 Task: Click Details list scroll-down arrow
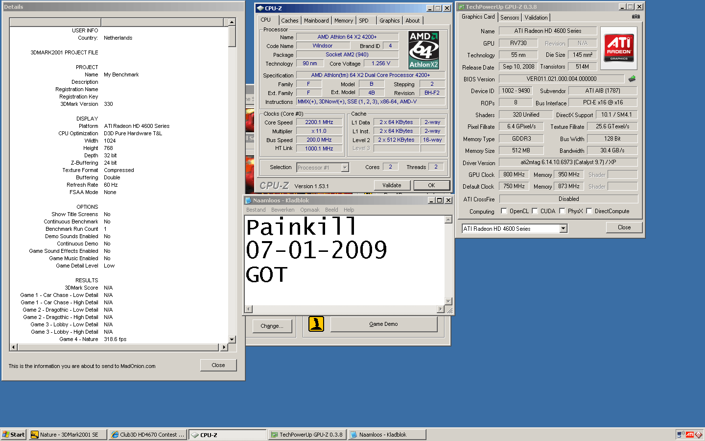[x=232, y=339]
